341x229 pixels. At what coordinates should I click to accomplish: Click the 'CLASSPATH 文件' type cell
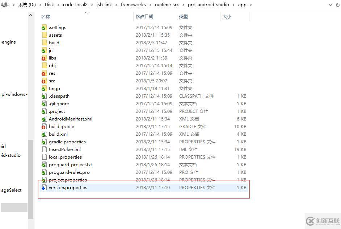coord(196,96)
